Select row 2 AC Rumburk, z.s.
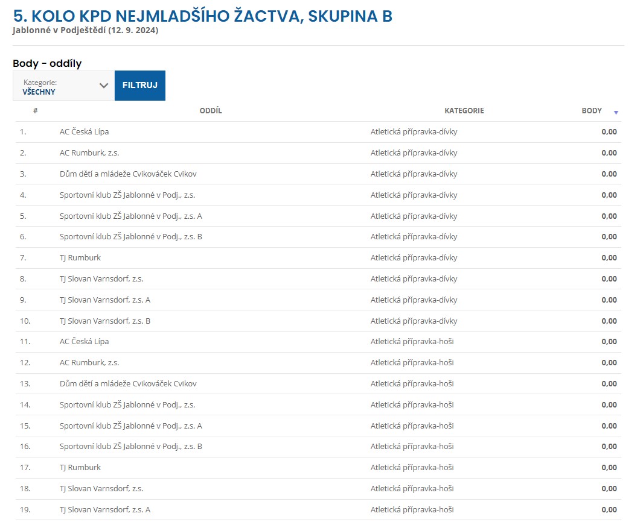 (318, 152)
